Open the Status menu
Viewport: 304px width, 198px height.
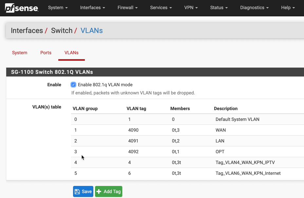click(219, 8)
